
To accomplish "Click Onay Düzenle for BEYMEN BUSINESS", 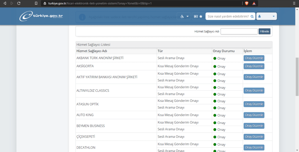I will 254,126.
